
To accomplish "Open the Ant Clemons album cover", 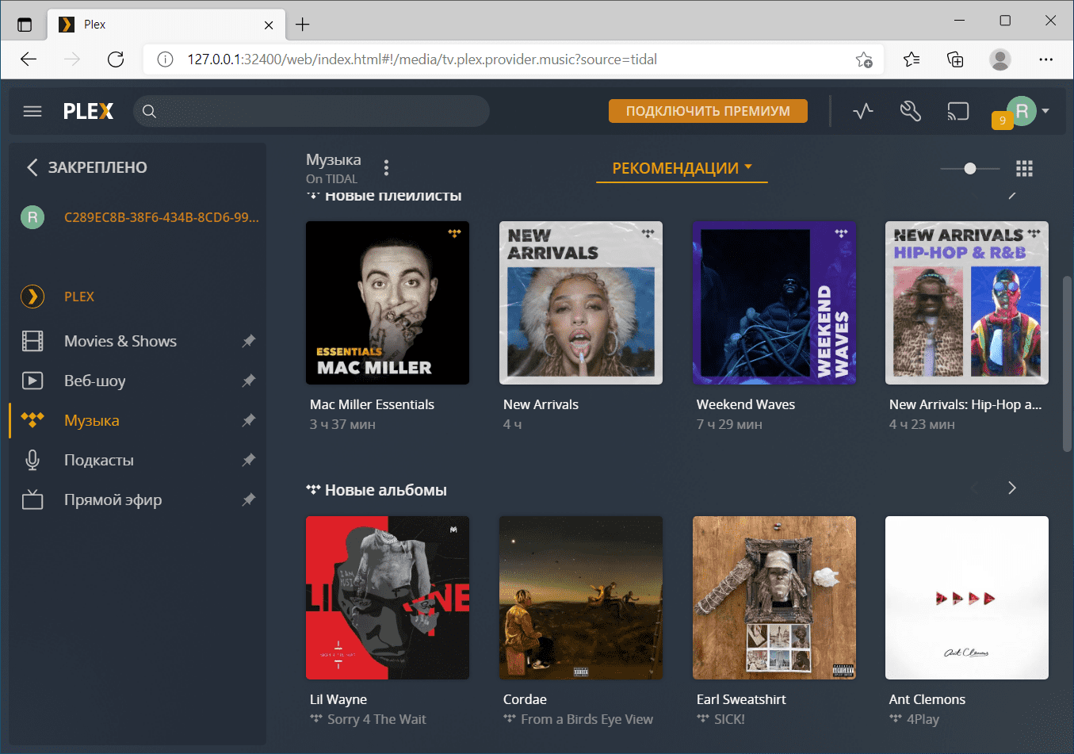I will (967, 598).
